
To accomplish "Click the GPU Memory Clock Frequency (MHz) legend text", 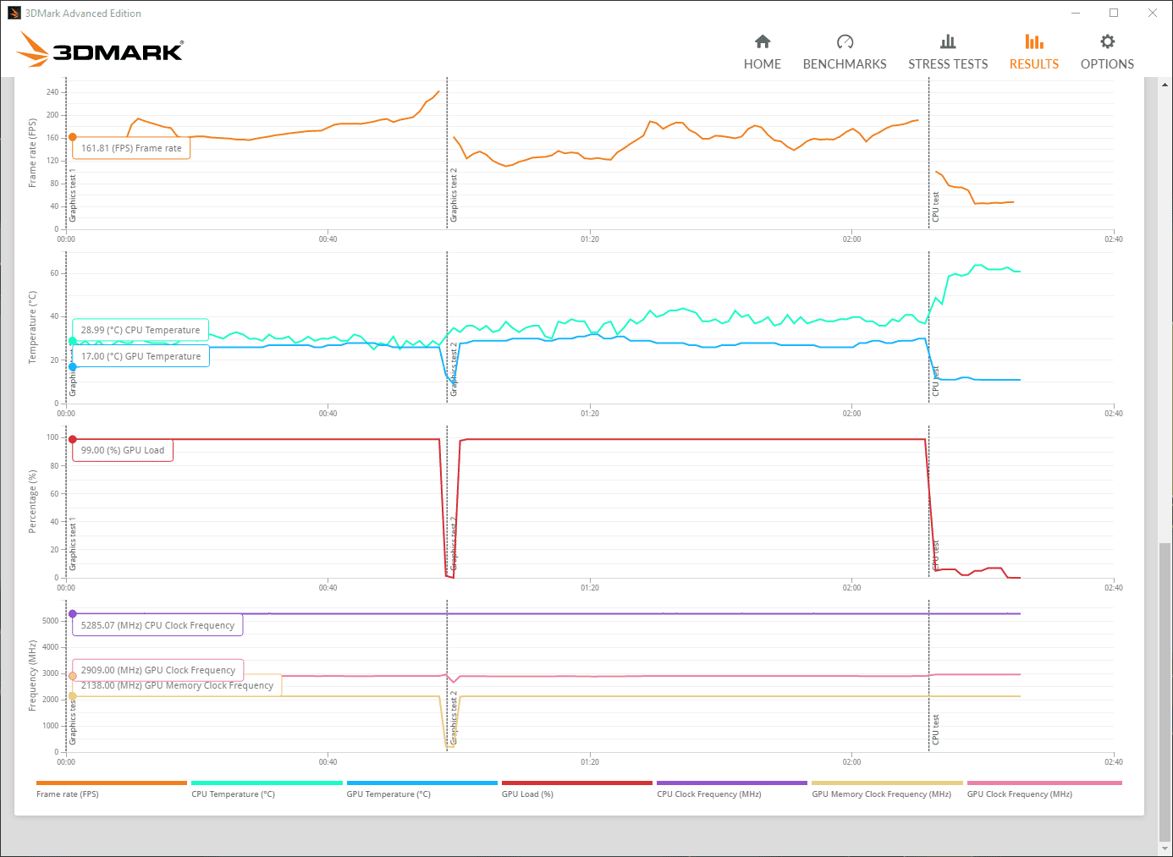I will point(882,794).
